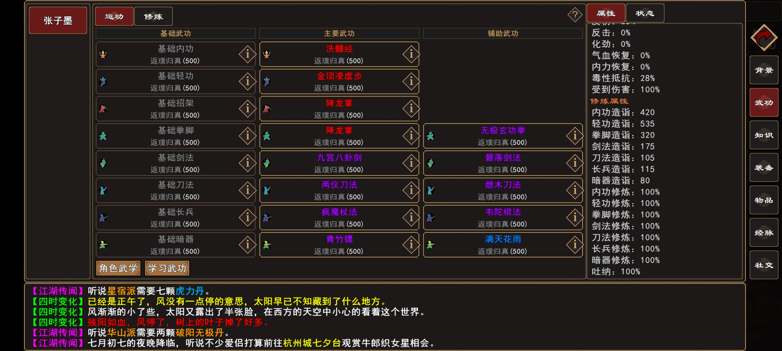Open info icon for 九宫八卦剑

411,163
